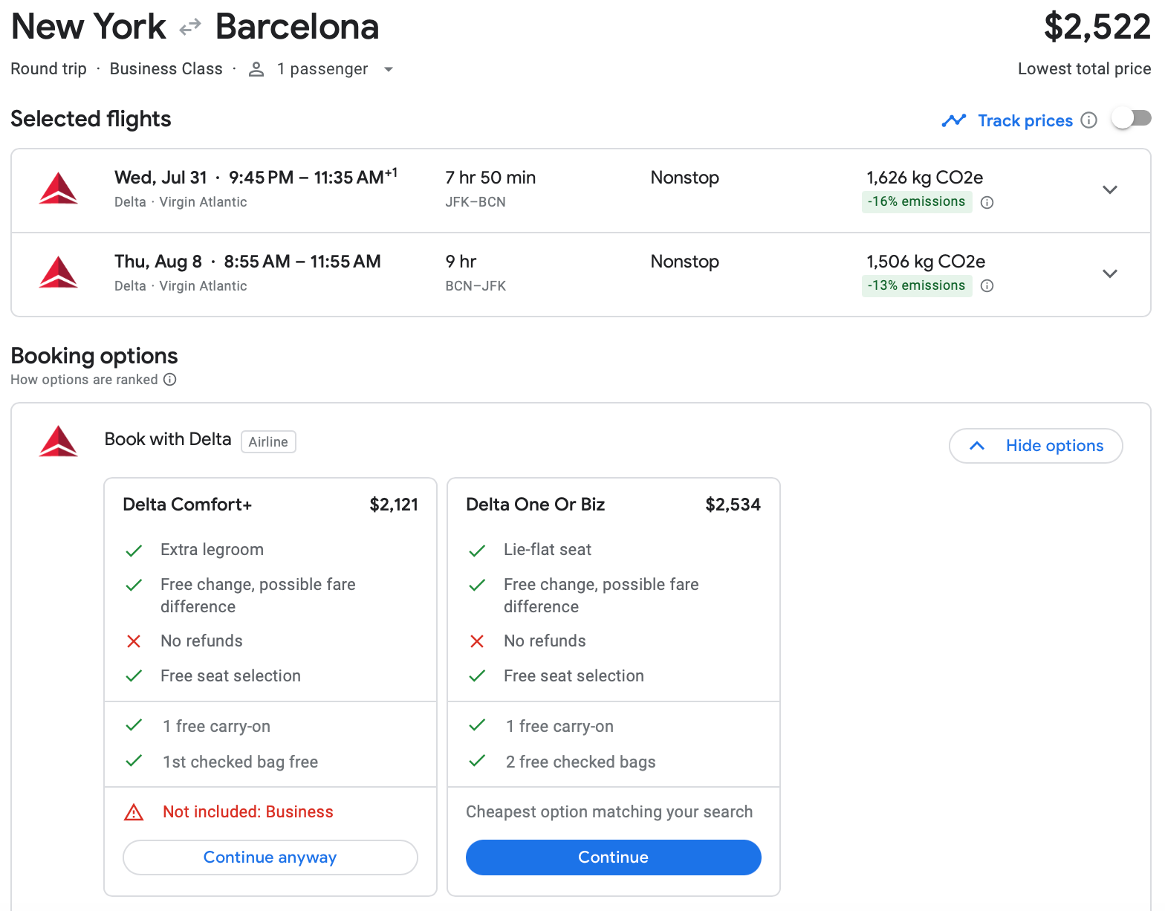Click the Business Class text
Image resolution: width=1165 pixels, height=911 pixels.
pos(166,69)
